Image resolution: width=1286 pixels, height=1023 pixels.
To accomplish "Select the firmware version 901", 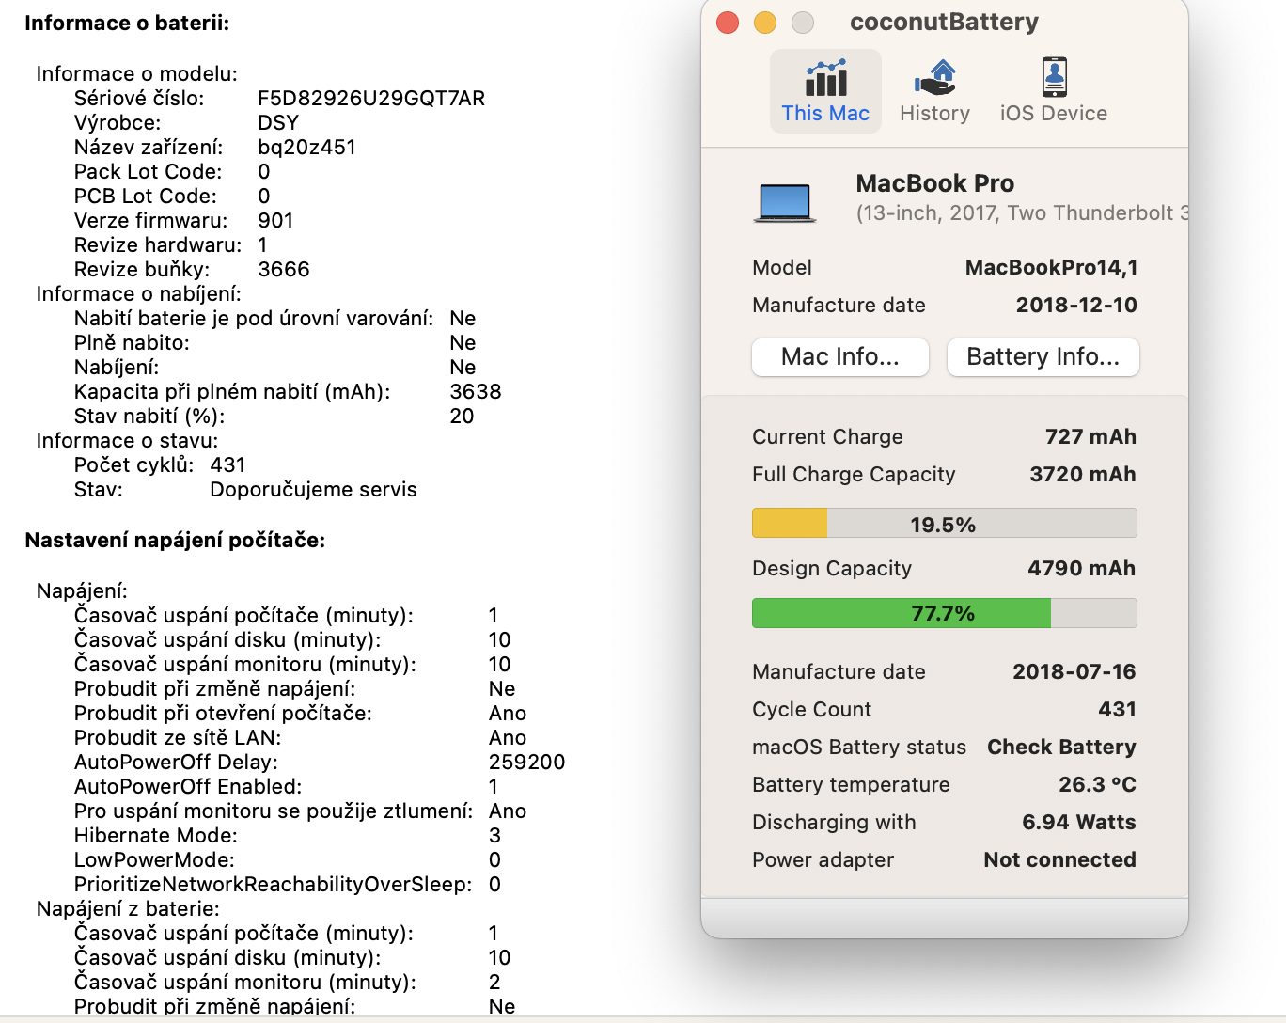I will [275, 220].
